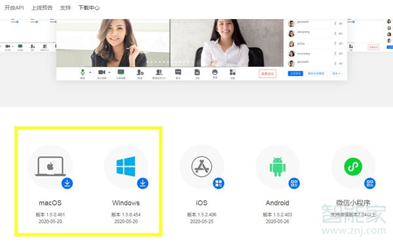The width and height of the screenshot is (393, 243).
Task: Open the 开放API navigation link
Action: [x=14, y=8]
